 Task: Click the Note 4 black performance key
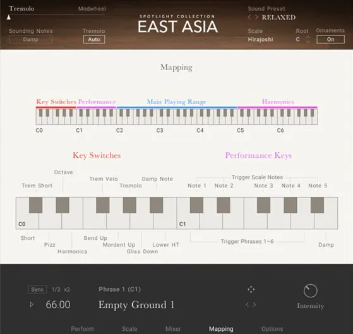coord(290,205)
